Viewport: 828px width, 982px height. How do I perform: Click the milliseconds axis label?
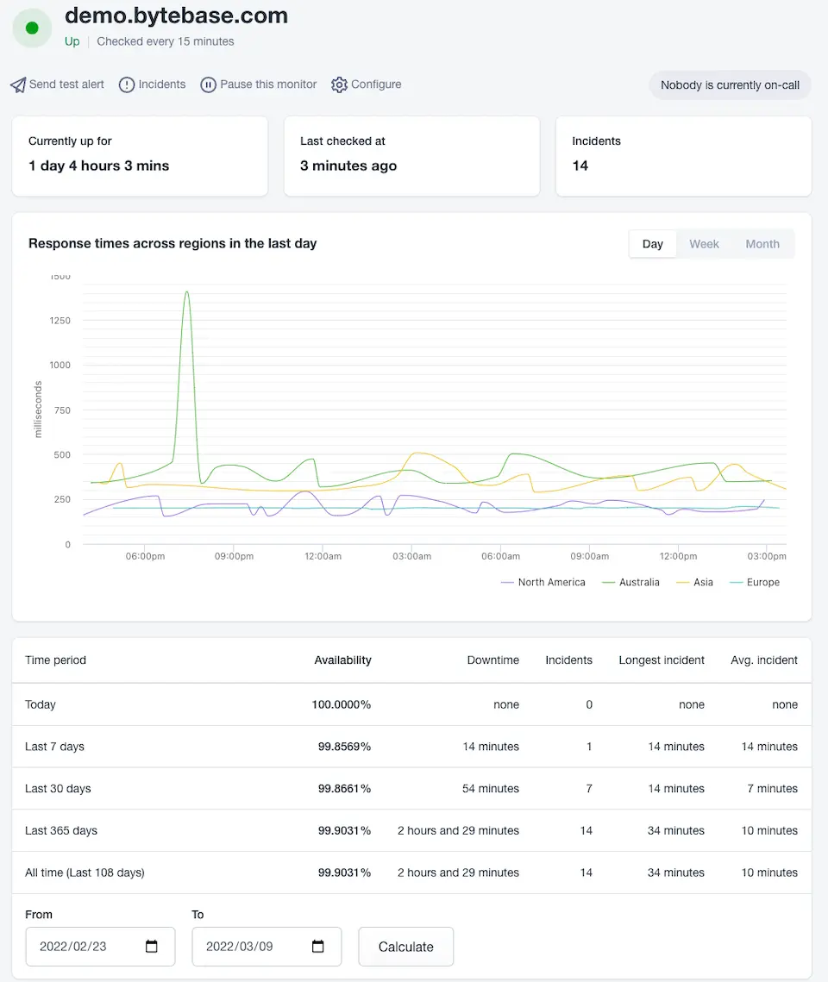click(38, 410)
